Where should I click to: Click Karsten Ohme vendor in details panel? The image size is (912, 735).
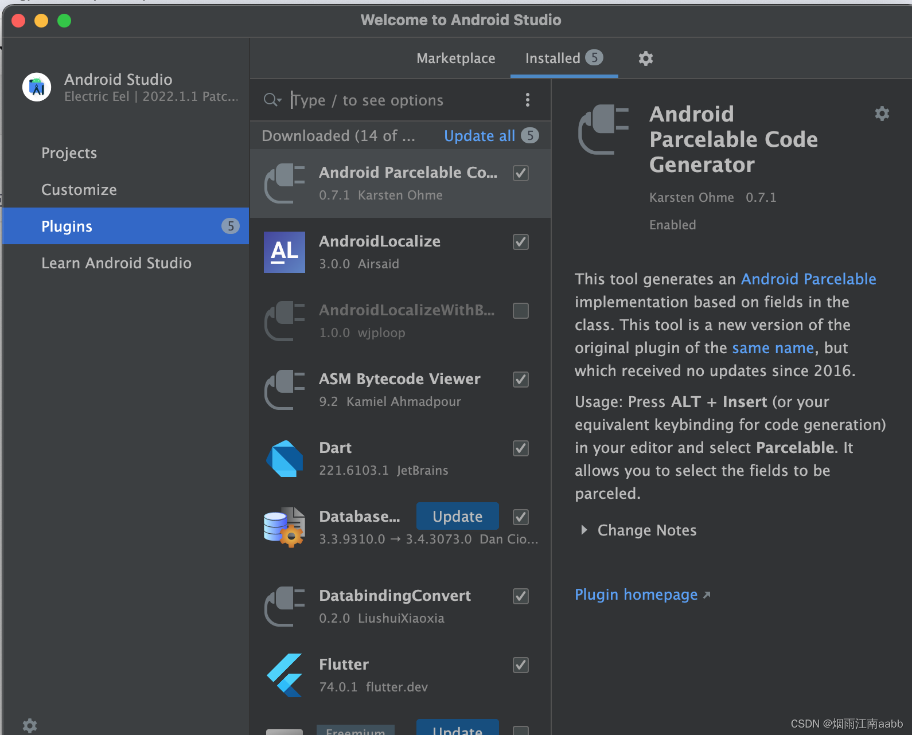tap(692, 197)
